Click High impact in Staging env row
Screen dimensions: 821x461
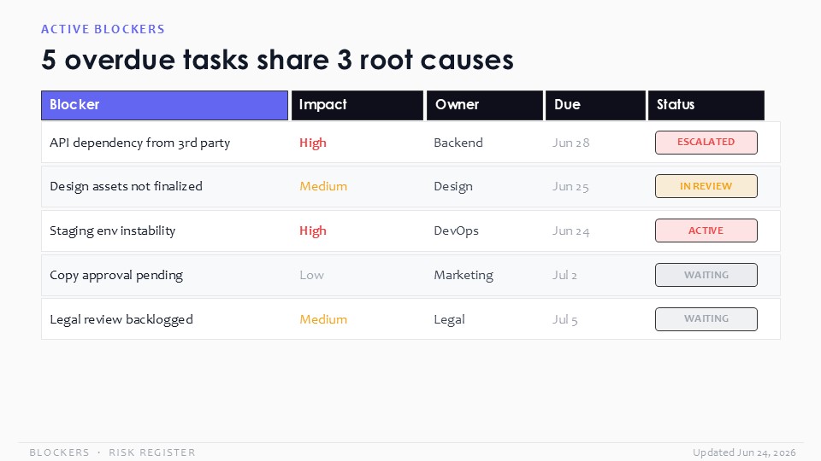click(313, 231)
